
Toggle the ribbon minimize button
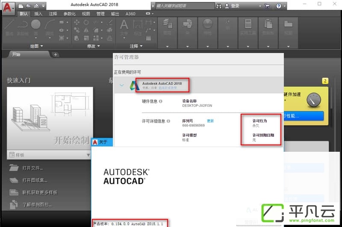click(x=148, y=14)
